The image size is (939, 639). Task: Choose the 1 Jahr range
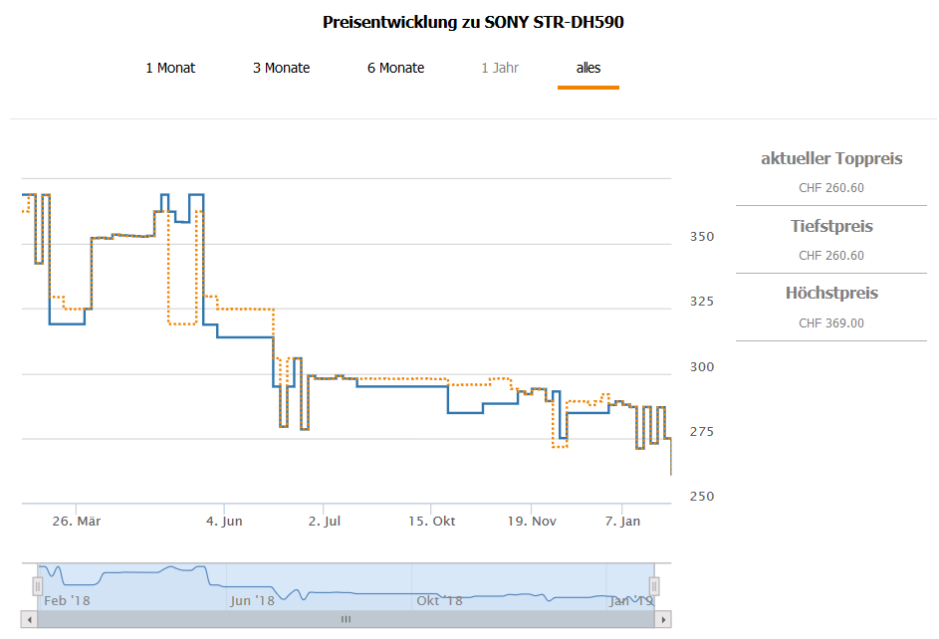(500, 68)
